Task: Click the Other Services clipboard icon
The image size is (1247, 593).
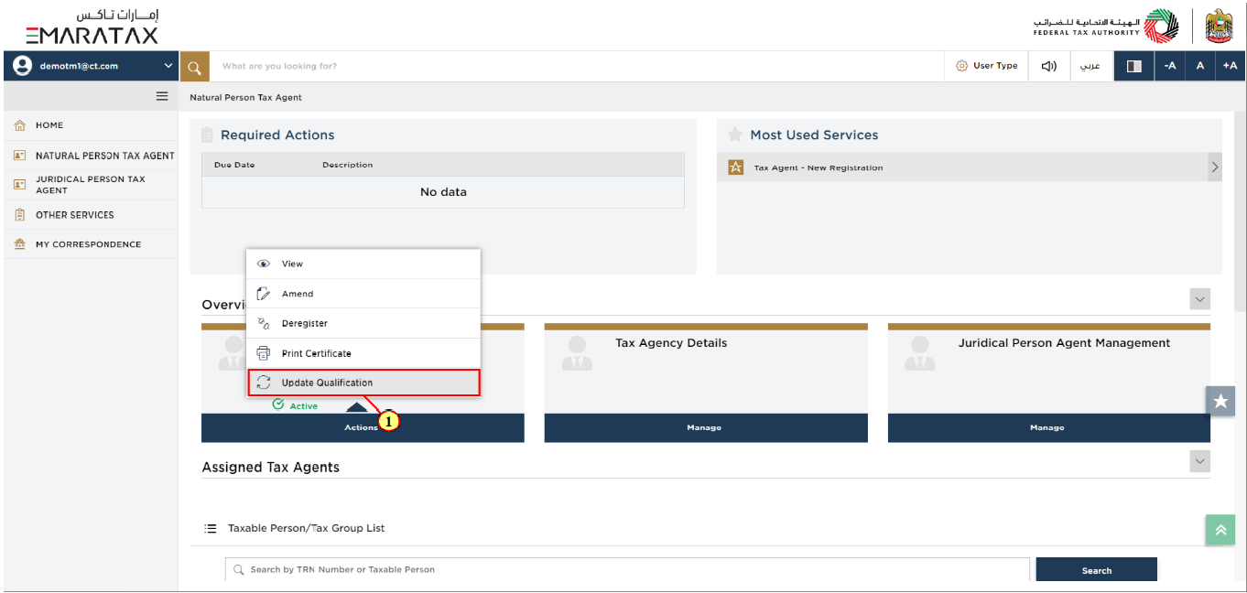Action: 19,215
